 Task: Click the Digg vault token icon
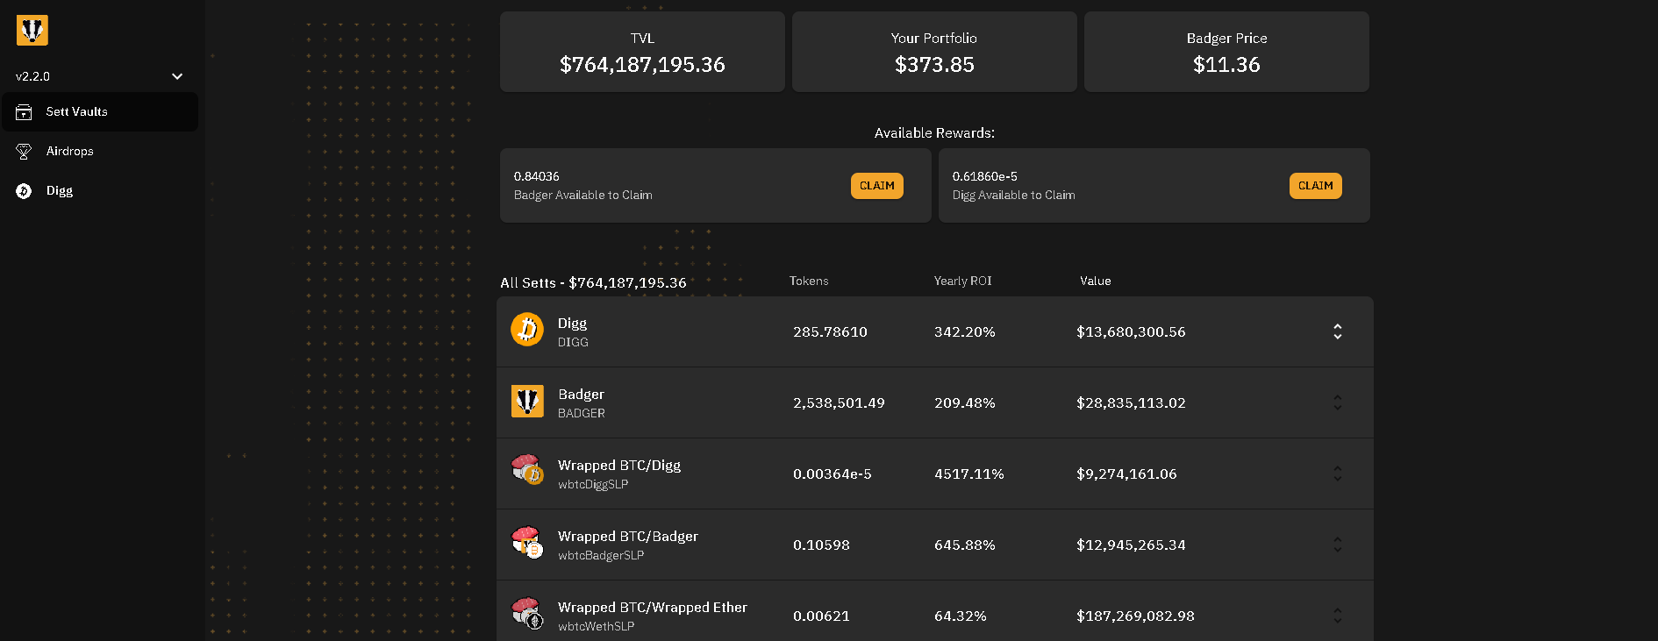coord(527,330)
